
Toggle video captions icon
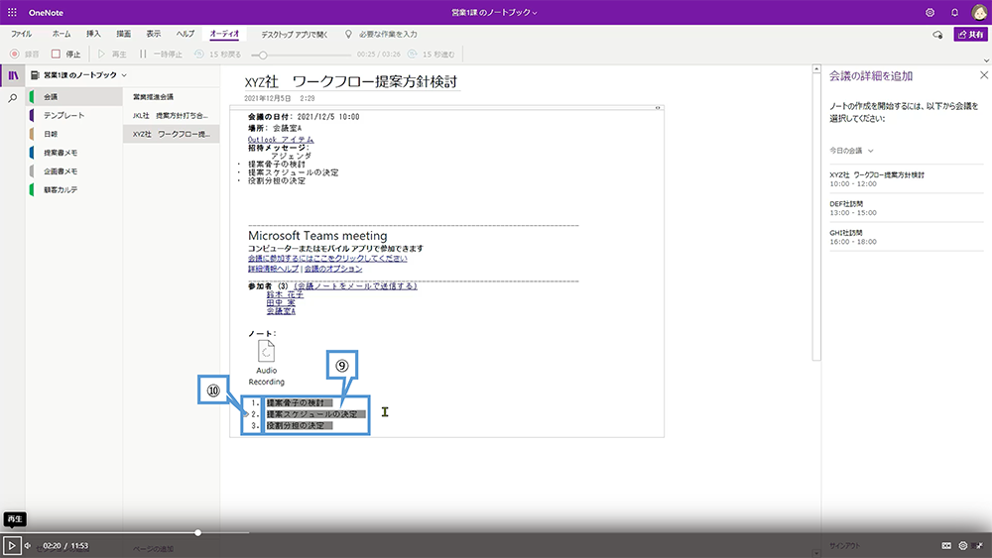tap(946, 545)
